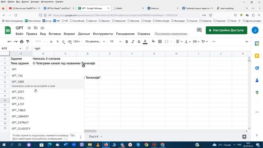Viewport: 263px width, 148px height.
Task: Reload the page in browser
Action: coord(16,15)
